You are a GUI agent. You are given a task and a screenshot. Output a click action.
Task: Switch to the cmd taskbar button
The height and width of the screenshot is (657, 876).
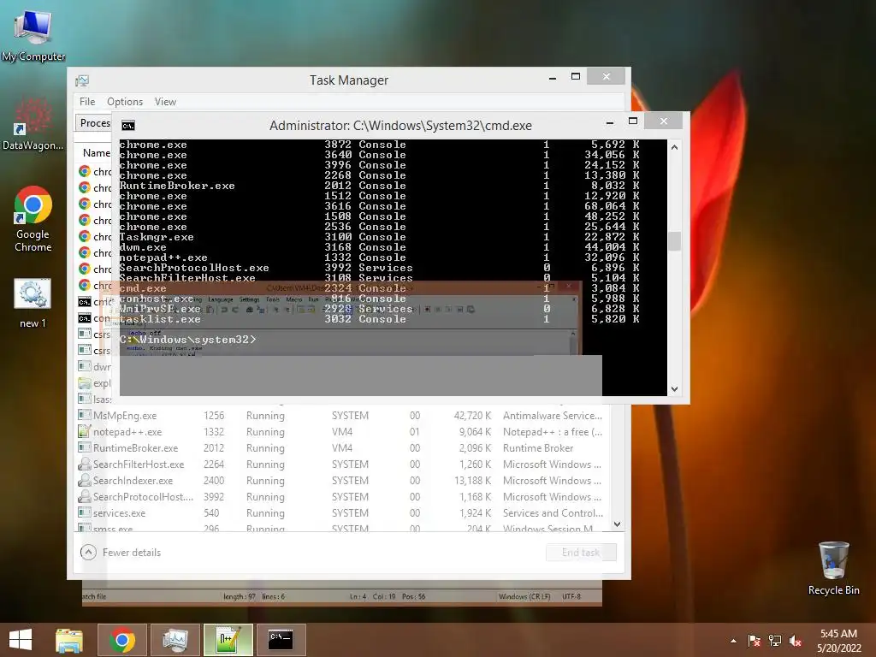coord(281,640)
